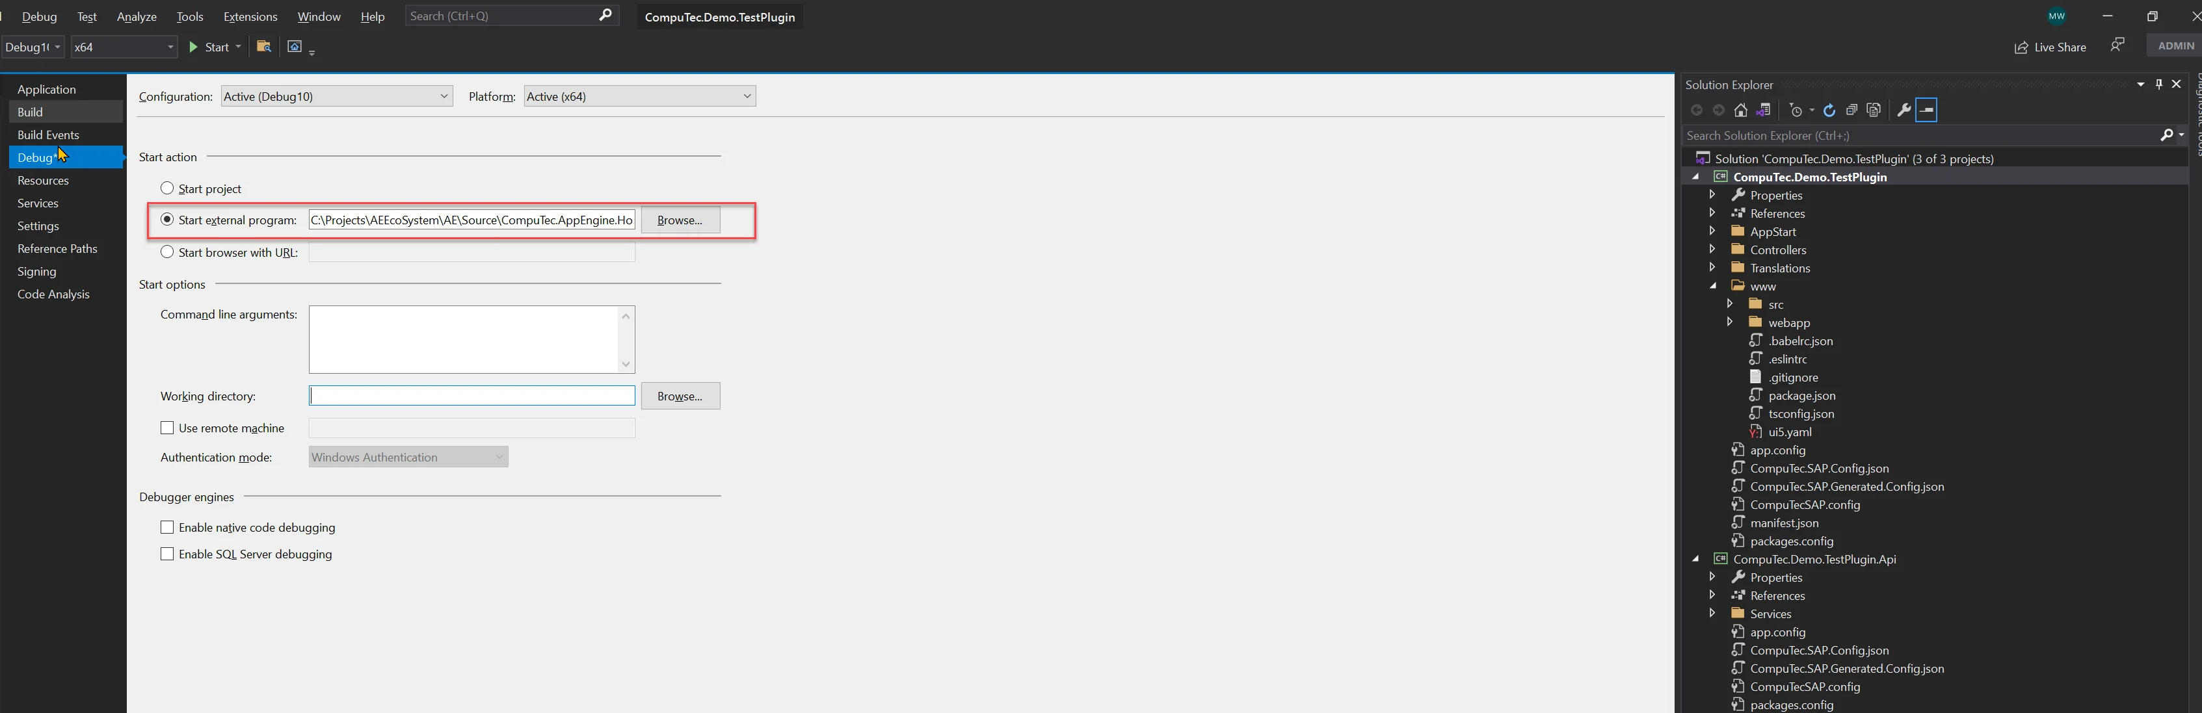This screenshot has width=2202, height=713.
Task: Enable SQL Server debugging checkbox
Action: [x=167, y=554]
